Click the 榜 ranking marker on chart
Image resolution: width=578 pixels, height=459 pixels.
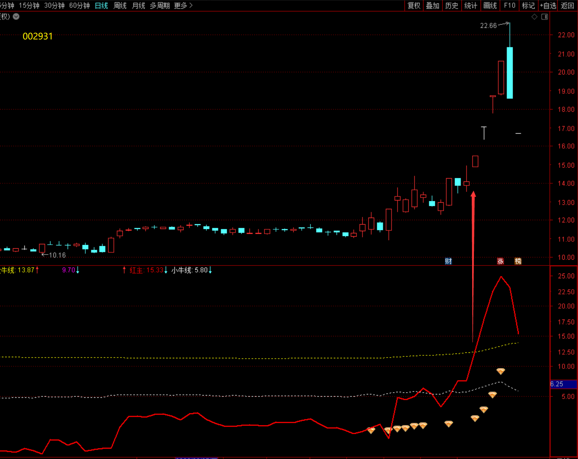click(x=518, y=261)
